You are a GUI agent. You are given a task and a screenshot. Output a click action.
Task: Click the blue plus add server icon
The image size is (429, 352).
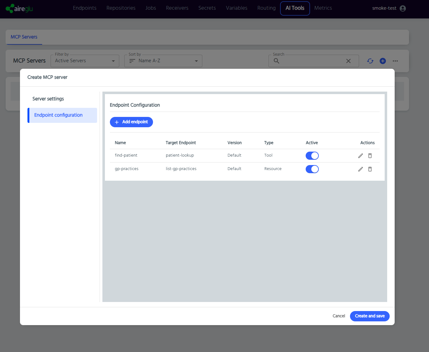383,61
